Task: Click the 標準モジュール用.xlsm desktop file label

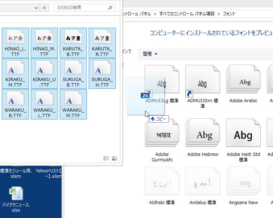Action: tap(16, 173)
